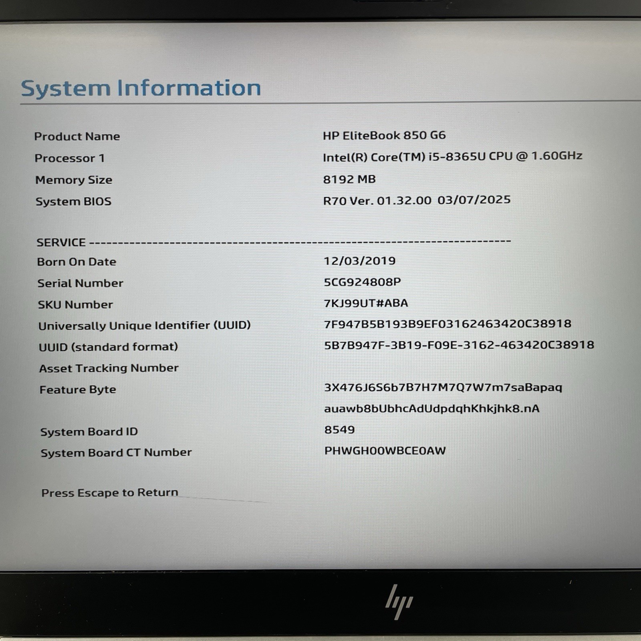
Task: Click Feature Byte line starting 3X476J6S6b7B7H7
Action: point(443,388)
